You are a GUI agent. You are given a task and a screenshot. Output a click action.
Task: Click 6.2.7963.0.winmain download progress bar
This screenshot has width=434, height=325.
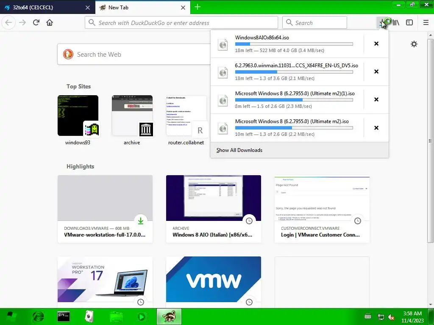click(x=294, y=72)
